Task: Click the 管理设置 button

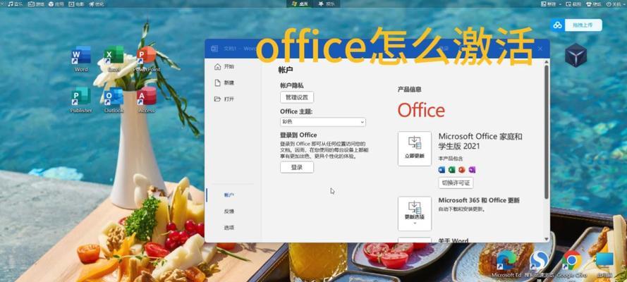Action: click(x=297, y=97)
